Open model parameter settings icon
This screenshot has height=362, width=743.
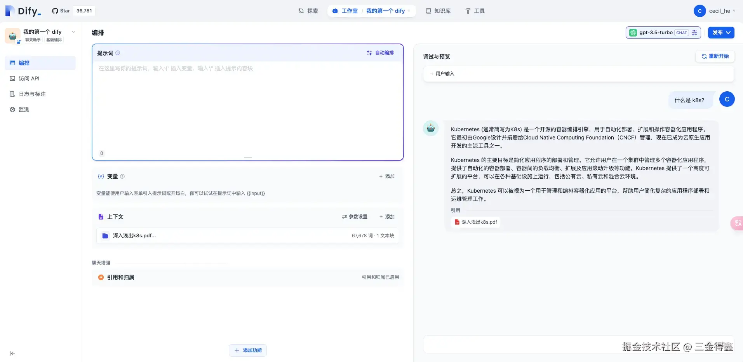pos(694,33)
